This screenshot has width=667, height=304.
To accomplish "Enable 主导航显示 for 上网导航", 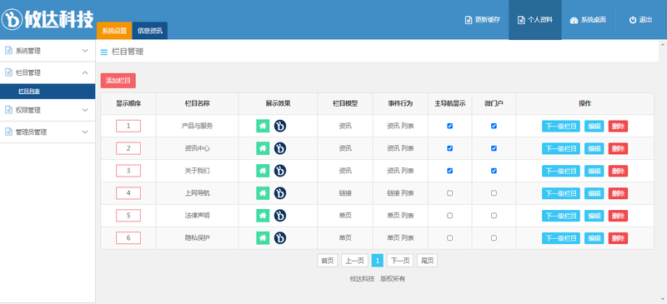I will click(x=450, y=193).
